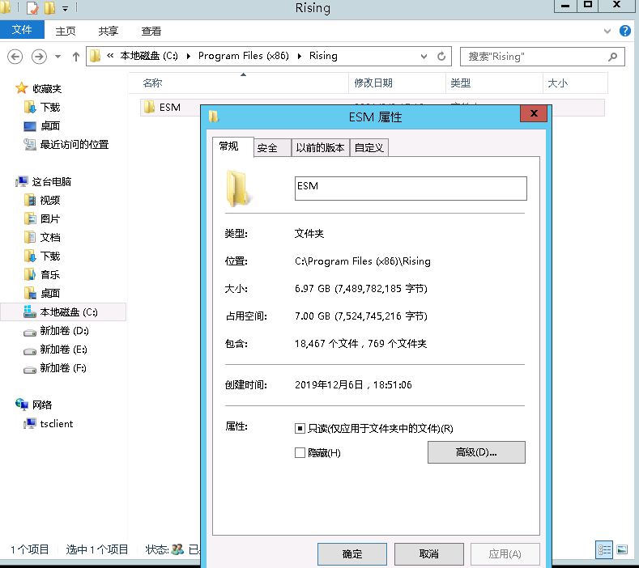Switch to the 主页 ribbon tab
The height and width of the screenshot is (568, 639).
[x=66, y=31]
